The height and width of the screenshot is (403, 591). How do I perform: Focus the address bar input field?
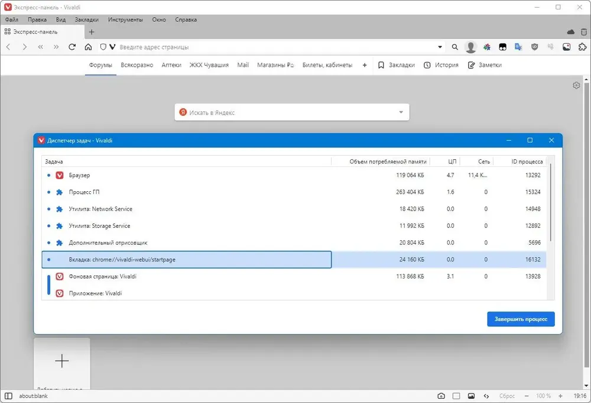[277, 47]
